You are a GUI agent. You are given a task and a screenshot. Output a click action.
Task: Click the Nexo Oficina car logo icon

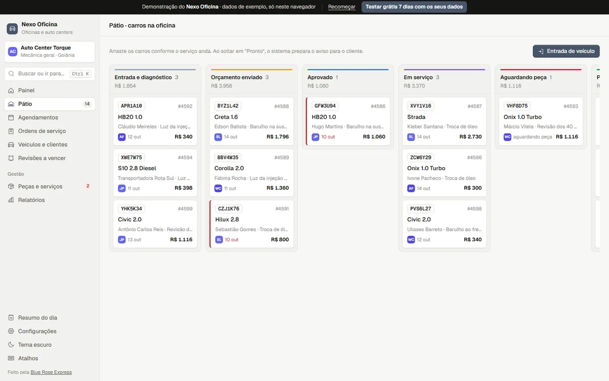point(12,28)
